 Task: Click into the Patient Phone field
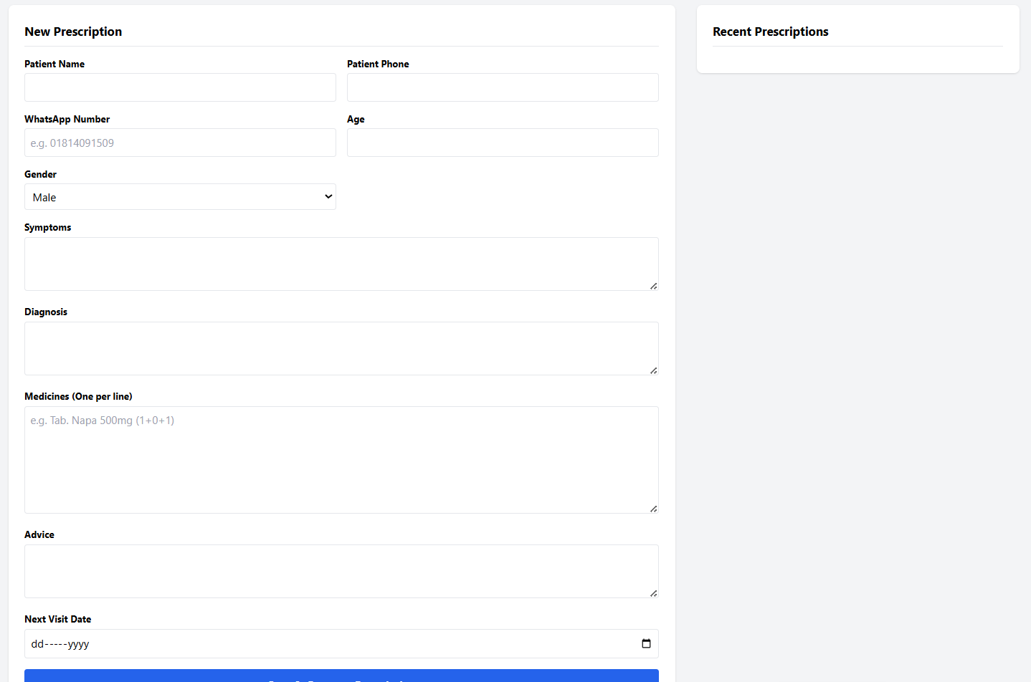pos(503,87)
